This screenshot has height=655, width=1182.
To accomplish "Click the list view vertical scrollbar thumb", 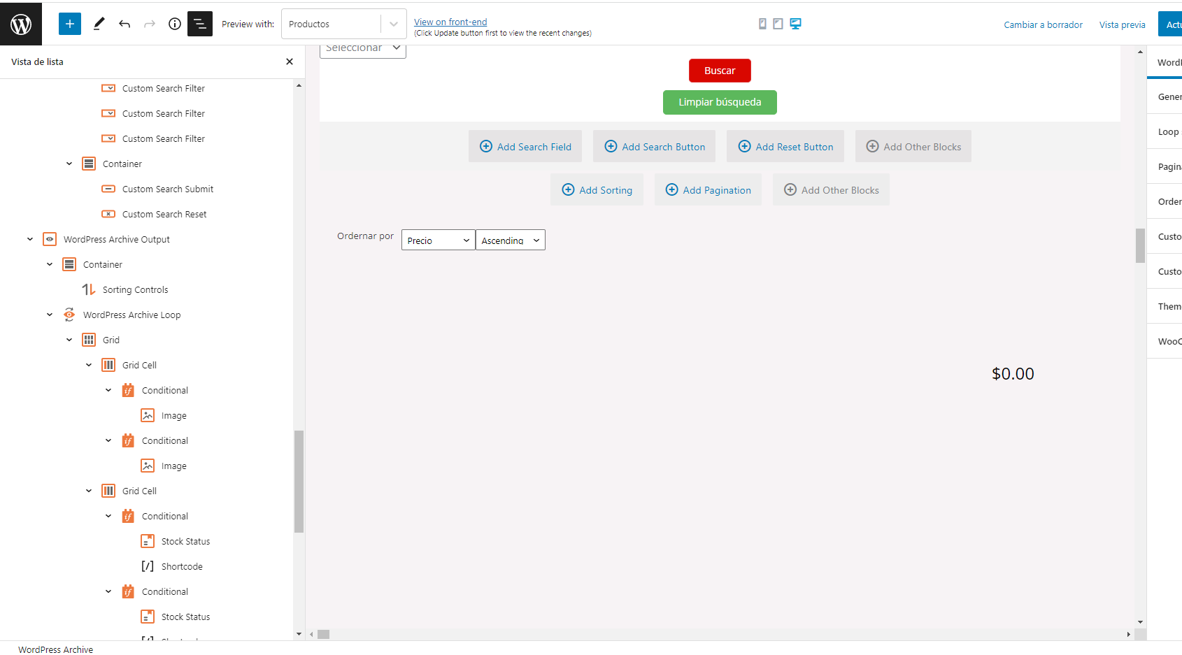I will pyautogui.click(x=299, y=482).
